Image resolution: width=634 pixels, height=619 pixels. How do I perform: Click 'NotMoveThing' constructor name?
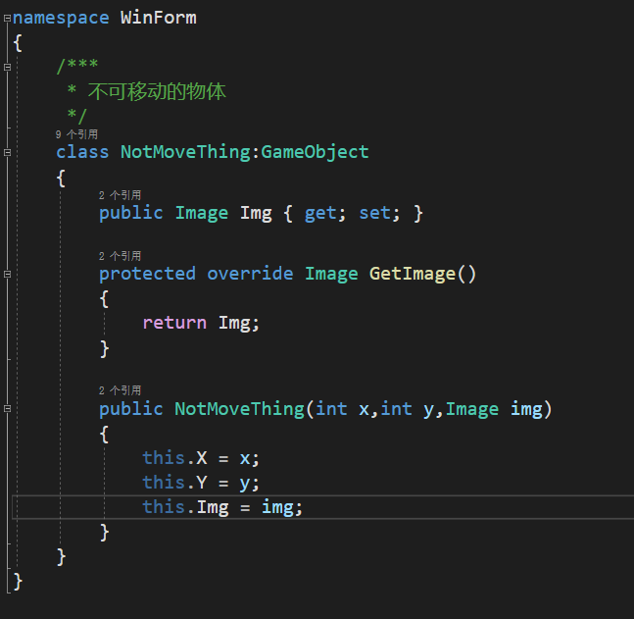[x=239, y=409]
